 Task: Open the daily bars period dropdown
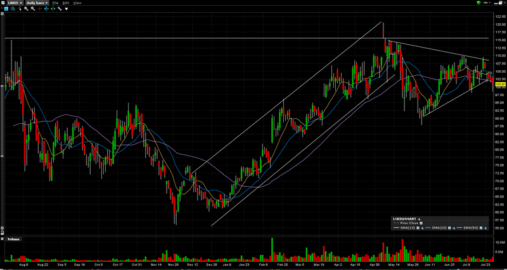[37, 3]
